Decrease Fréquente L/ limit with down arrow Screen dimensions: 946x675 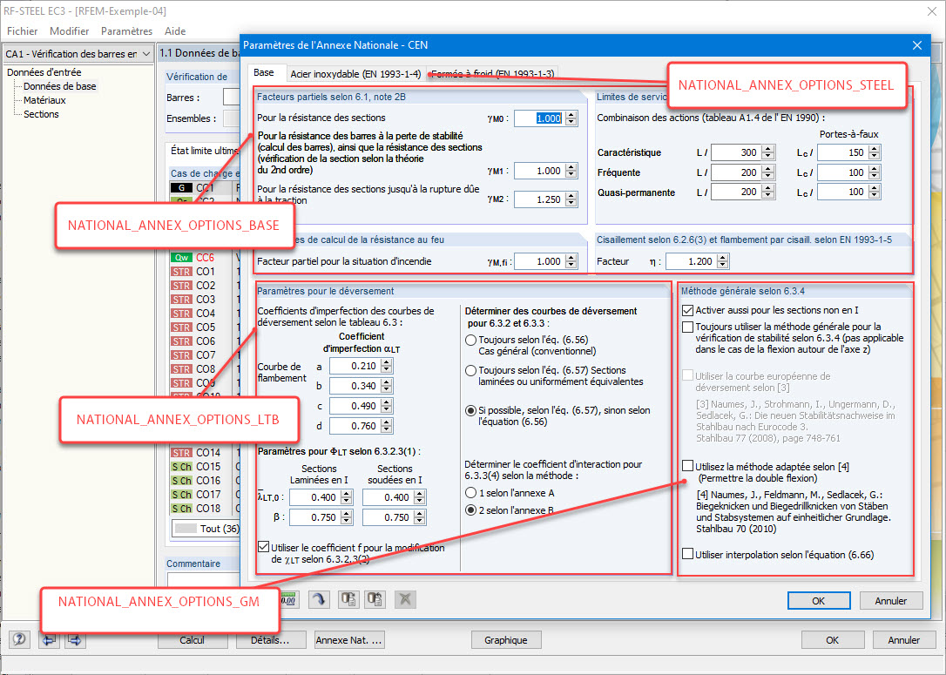pyautogui.click(x=767, y=176)
